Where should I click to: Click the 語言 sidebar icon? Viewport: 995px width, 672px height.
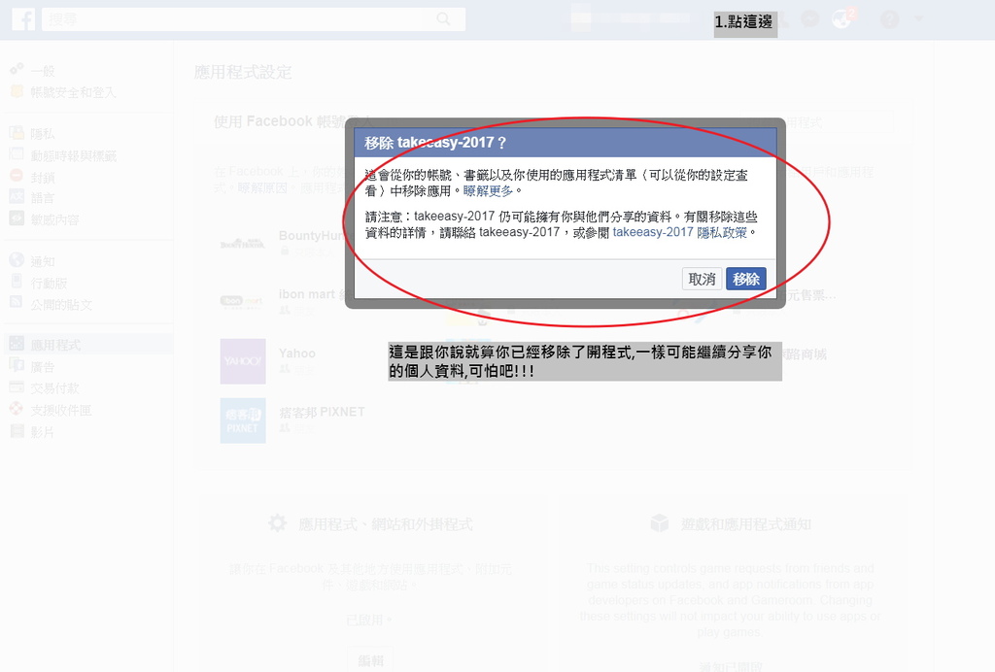coord(17,196)
